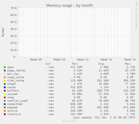The image size is (139, 124).
Task: Click mapped max value 873.06M
Action: click(x=129, y=107)
